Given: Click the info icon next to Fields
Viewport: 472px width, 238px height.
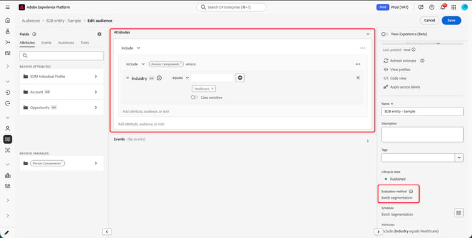Looking at the screenshot, I should [35, 35].
